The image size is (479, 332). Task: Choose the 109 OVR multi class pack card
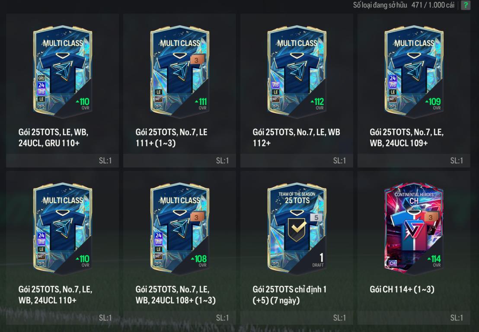click(414, 72)
